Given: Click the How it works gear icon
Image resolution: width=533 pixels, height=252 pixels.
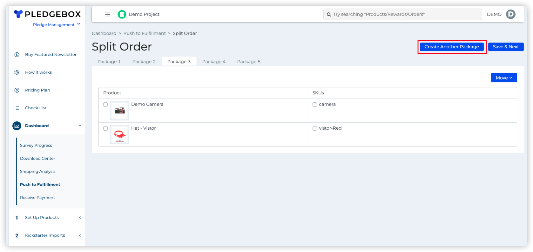Looking at the screenshot, I should [17, 72].
